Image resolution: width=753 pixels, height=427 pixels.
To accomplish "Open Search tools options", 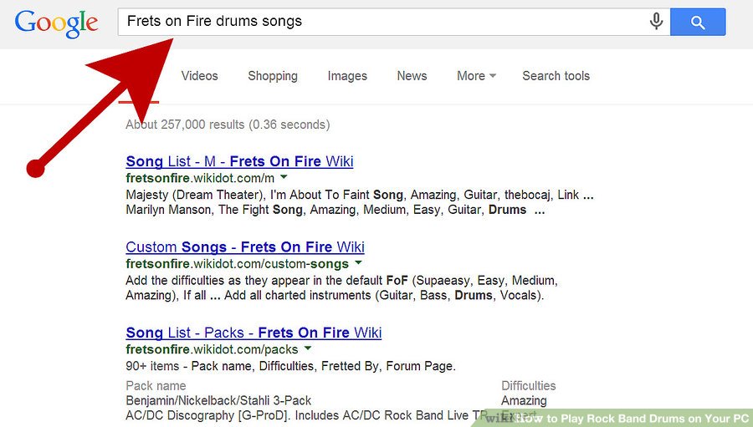I will pyautogui.click(x=556, y=76).
